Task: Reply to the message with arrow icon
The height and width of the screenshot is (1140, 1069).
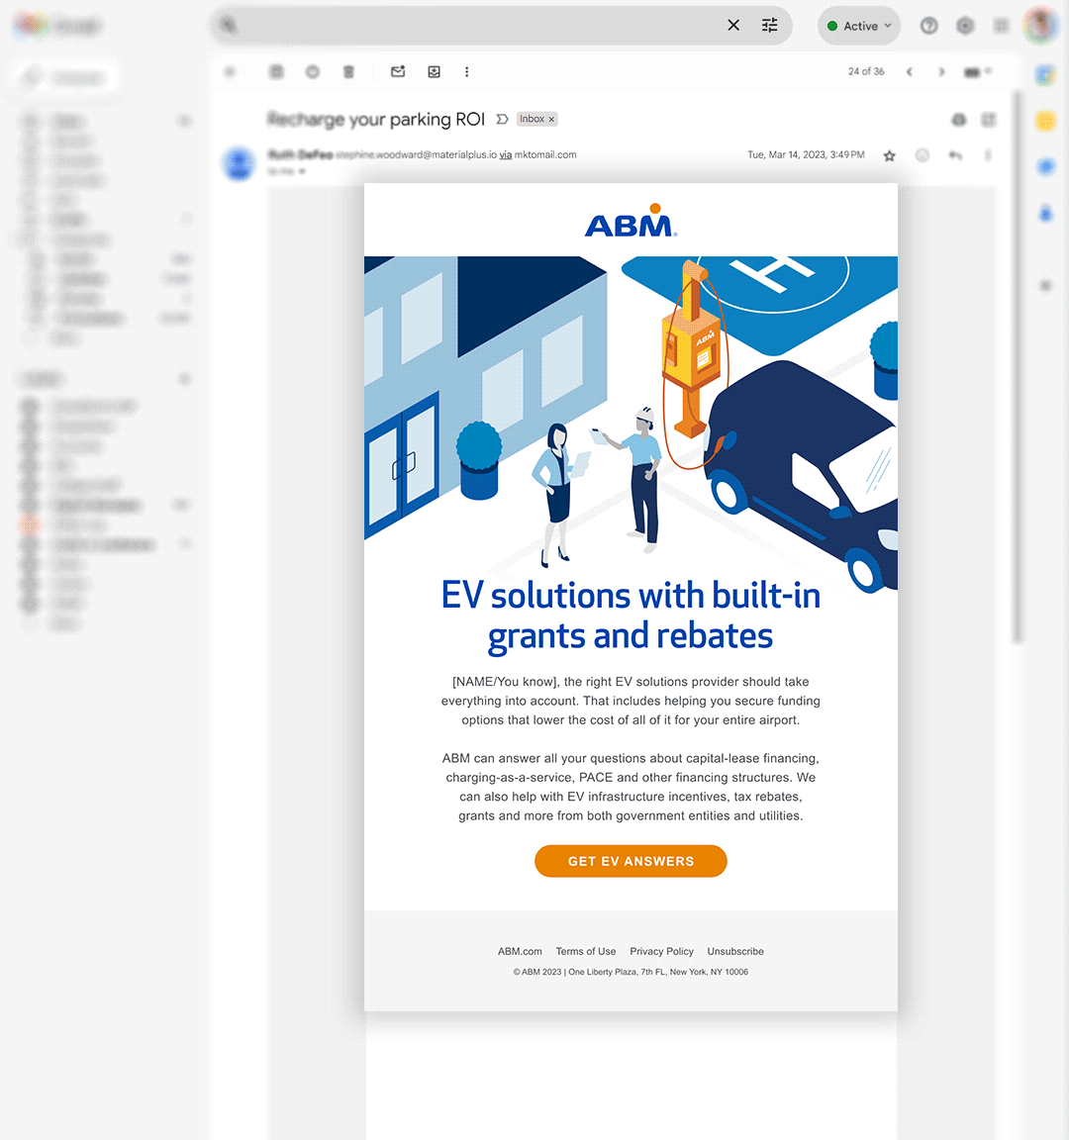Action: coord(955,155)
